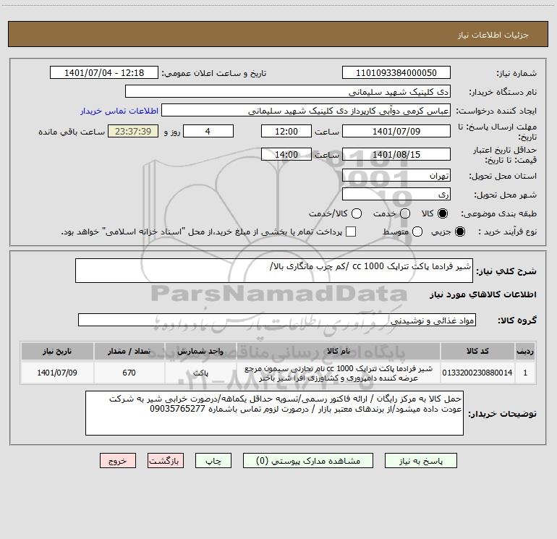Click the چاپ print button

tap(213, 461)
